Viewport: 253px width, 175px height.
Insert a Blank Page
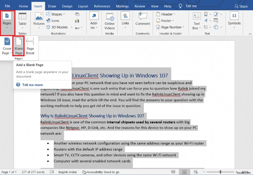19,46
